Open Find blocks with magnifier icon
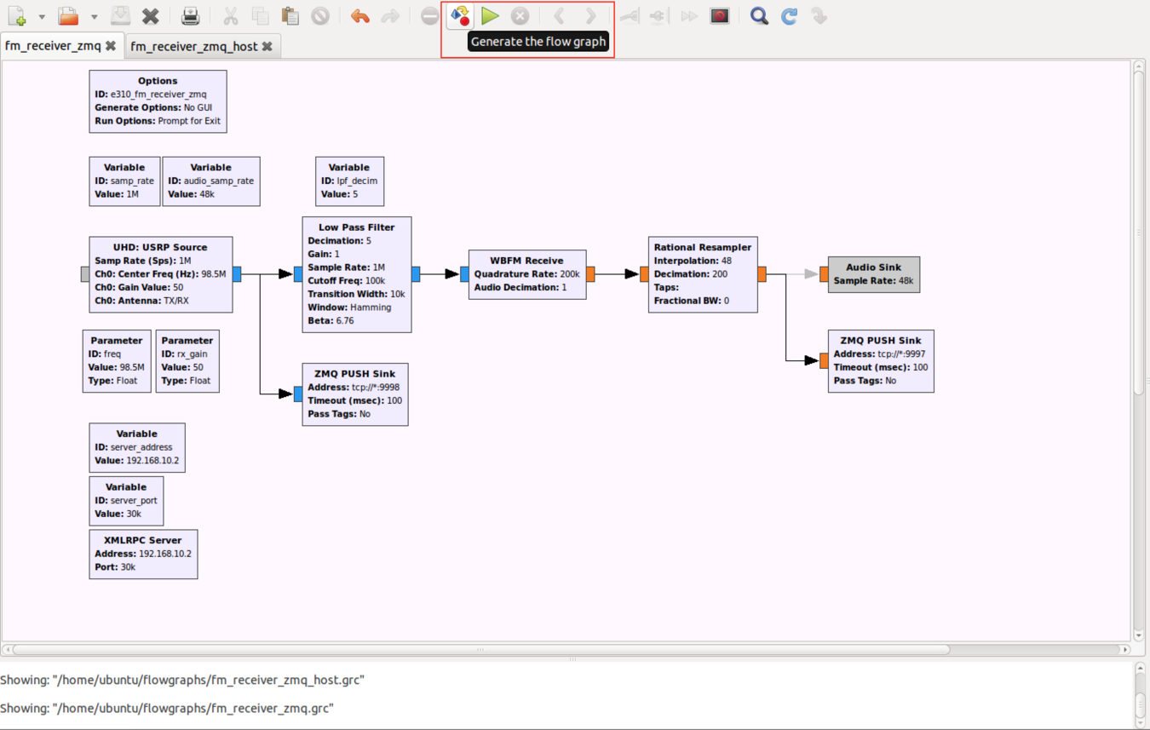This screenshot has height=730, width=1150. coord(759,16)
